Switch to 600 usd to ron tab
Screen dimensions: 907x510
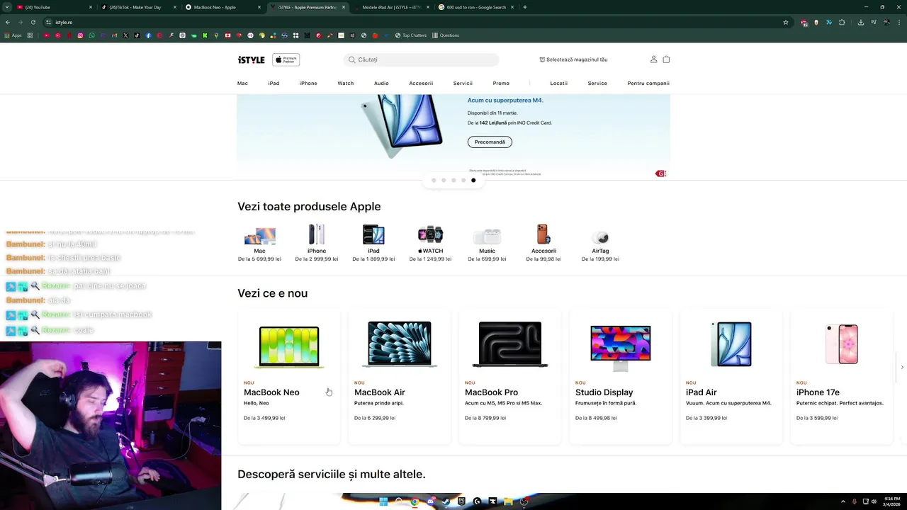476,7
